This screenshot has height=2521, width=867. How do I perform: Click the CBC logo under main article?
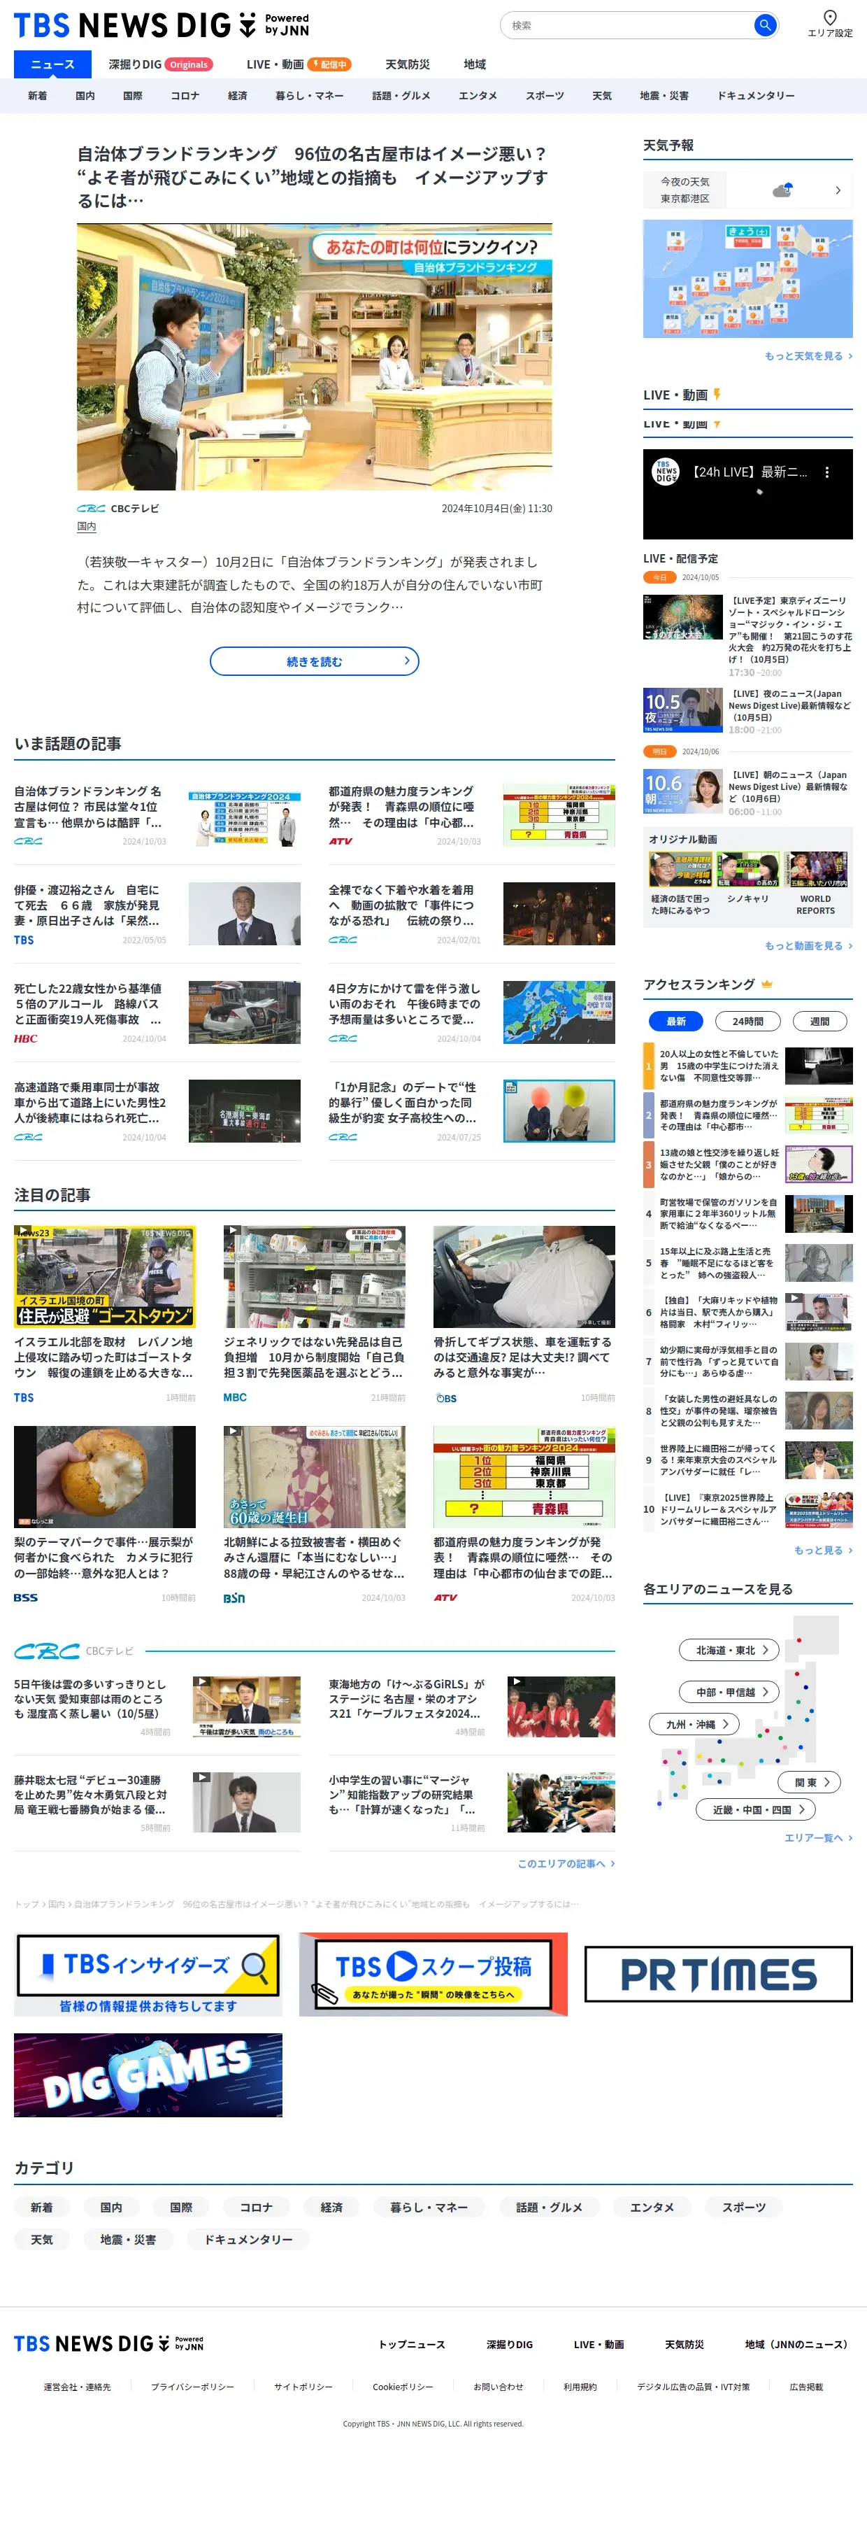pyautogui.click(x=91, y=509)
